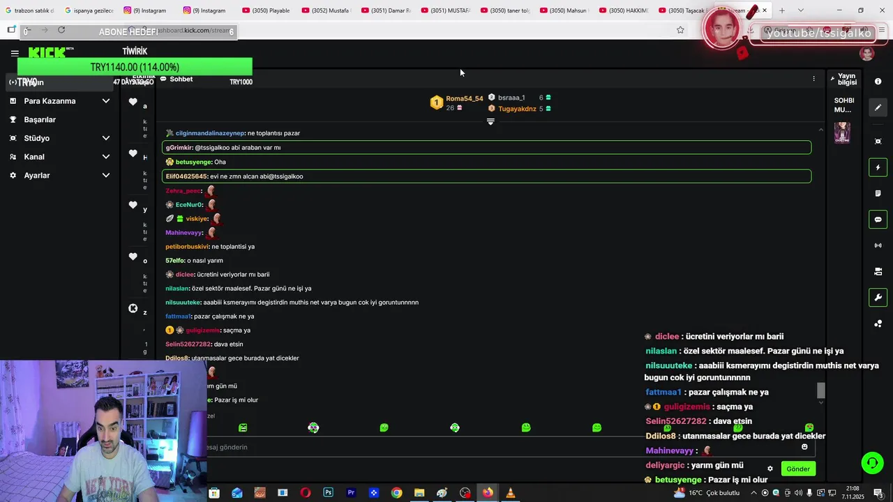Screen dimensions: 893x502
Task: Open File Explorer from the taskbar
Action: (419, 493)
